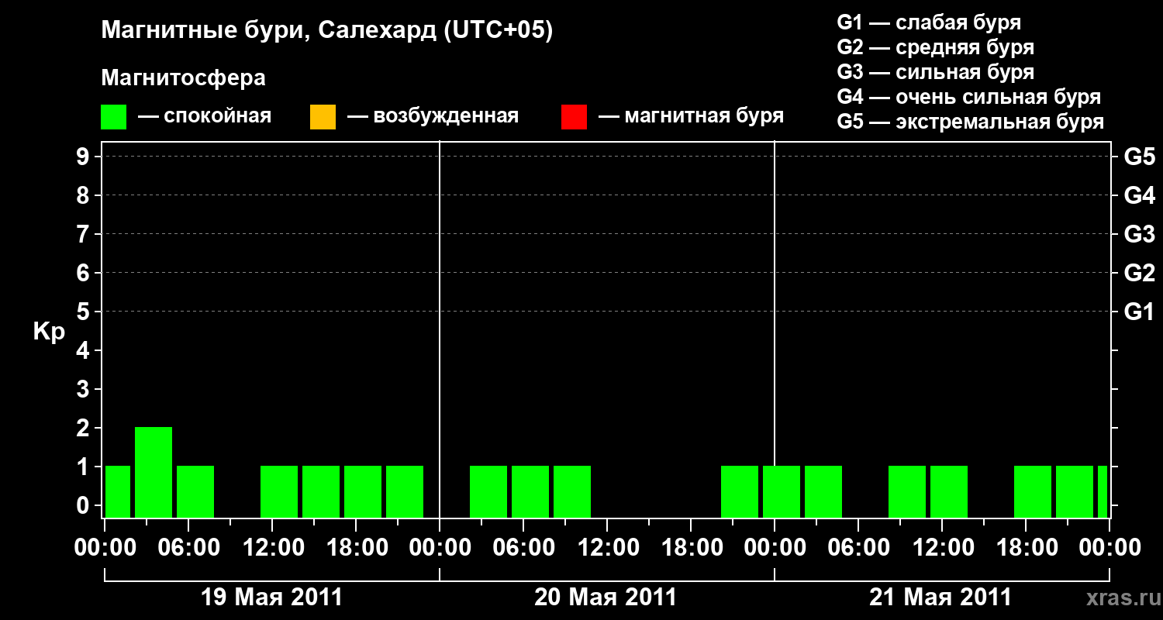The image size is (1163, 620).
Task: Click the '20 Мая 2011' date label
Action: point(606,598)
